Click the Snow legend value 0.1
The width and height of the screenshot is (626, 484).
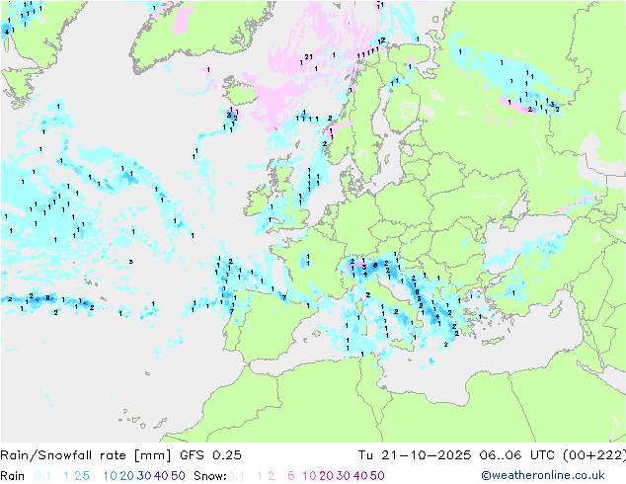pos(236,476)
